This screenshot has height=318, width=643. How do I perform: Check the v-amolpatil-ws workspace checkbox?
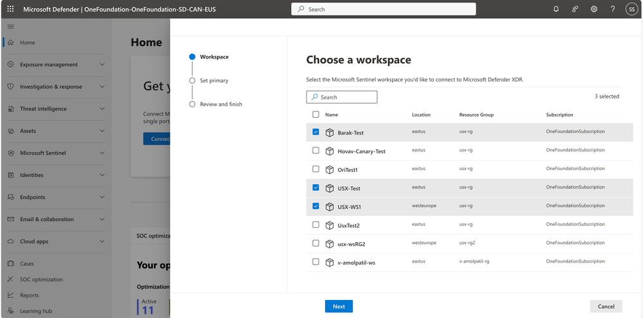(x=316, y=261)
